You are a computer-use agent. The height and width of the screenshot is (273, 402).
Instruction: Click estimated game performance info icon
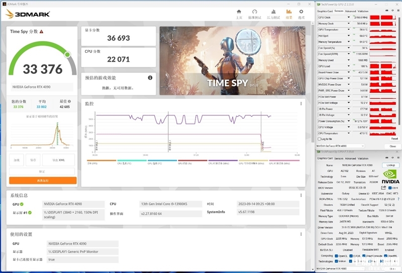click(150, 78)
